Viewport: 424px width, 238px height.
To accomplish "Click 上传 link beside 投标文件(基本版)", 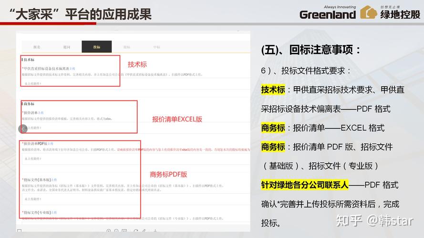I will click(54, 180).
